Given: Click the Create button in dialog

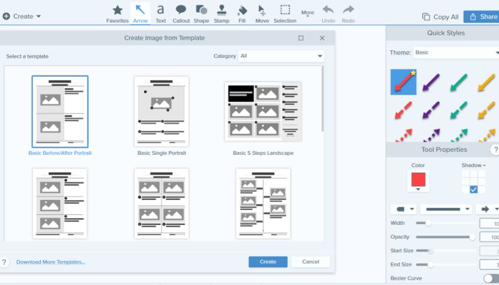Looking at the screenshot, I should click(x=268, y=262).
